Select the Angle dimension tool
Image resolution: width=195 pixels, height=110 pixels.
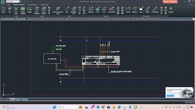(x=147, y=10)
